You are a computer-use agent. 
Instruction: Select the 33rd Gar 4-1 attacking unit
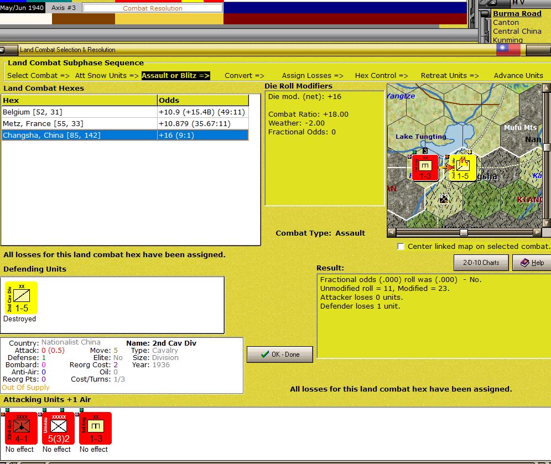pyautogui.click(x=22, y=428)
